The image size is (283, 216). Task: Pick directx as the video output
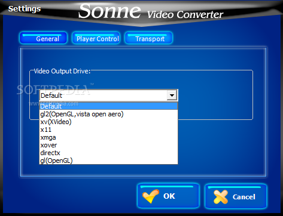pyautogui.click(x=108, y=153)
